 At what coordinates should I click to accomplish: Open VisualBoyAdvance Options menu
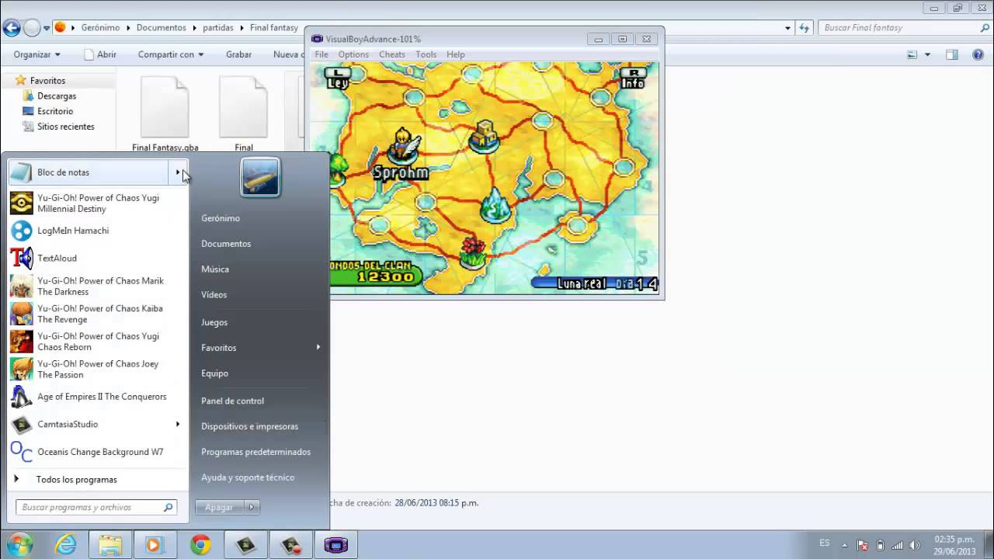coord(353,54)
